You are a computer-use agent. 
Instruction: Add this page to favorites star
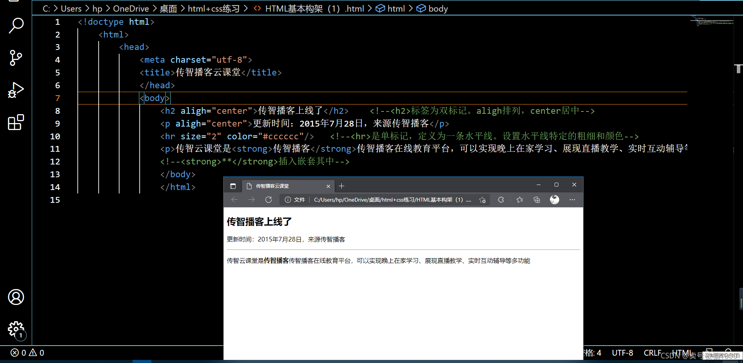click(x=482, y=200)
